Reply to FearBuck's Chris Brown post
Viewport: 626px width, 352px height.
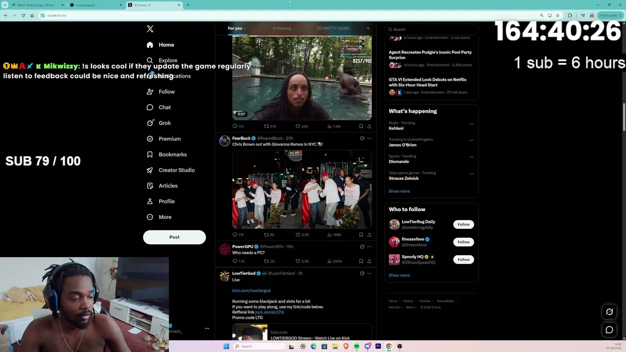[x=238, y=235]
